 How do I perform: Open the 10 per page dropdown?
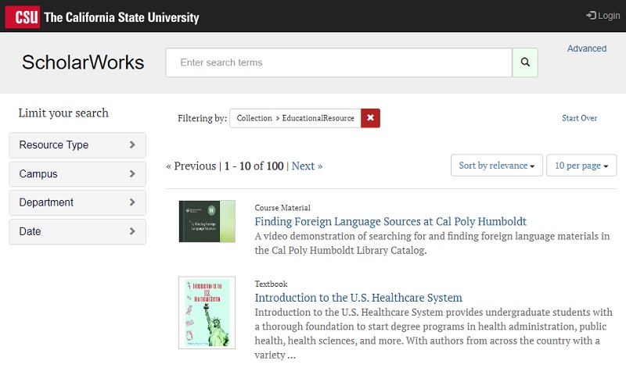coord(581,166)
